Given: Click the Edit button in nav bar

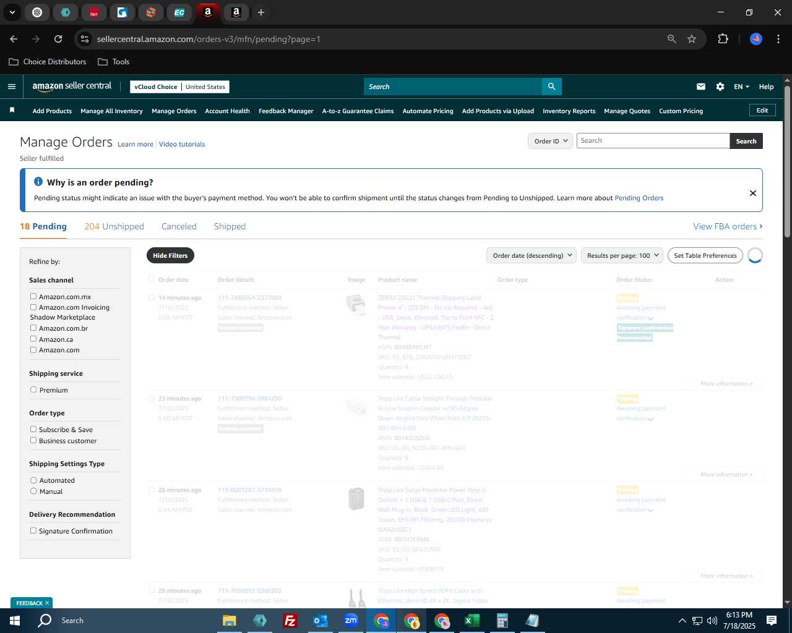Looking at the screenshot, I should tap(762, 110).
